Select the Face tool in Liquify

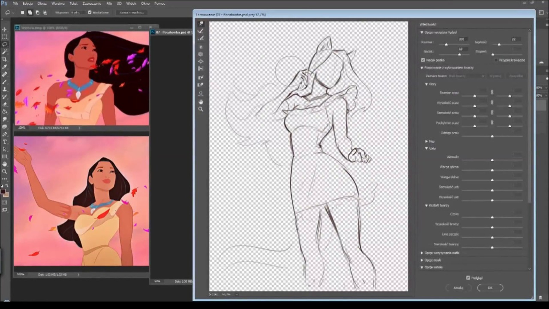[201, 93]
